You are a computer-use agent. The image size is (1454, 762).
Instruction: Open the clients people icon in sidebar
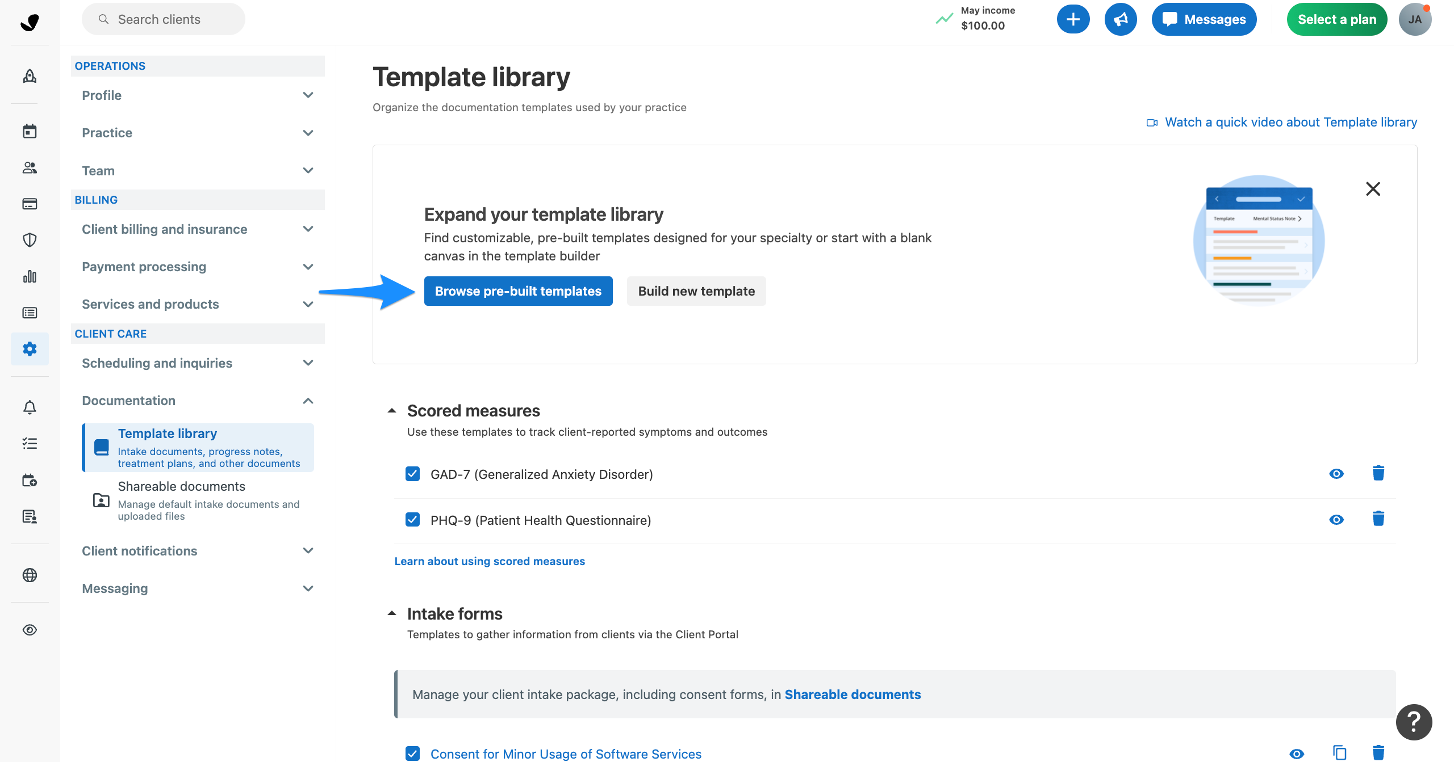click(30, 167)
